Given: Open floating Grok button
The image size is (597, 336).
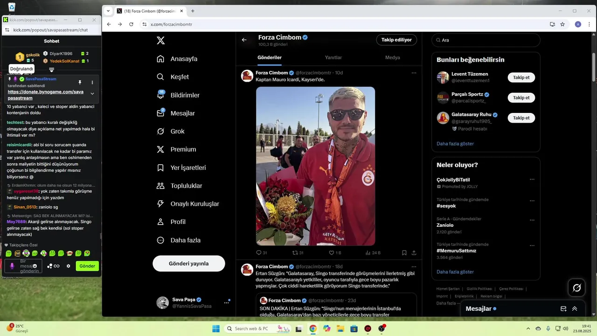Looking at the screenshot, I should click(x=577, y=288).
